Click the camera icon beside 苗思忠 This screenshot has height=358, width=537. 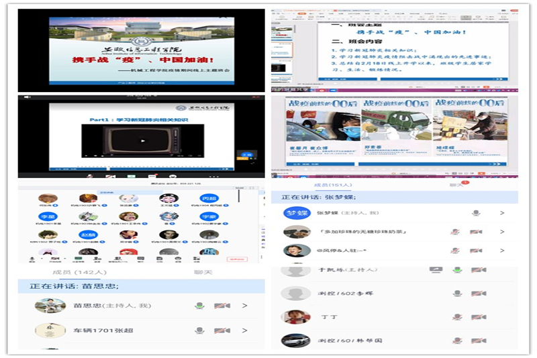(222, 306)
